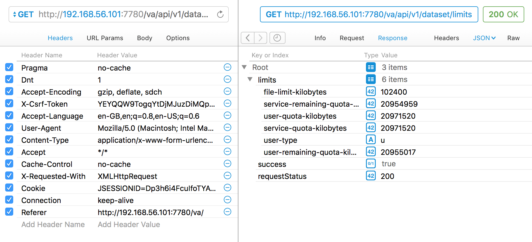Open the HTTP method GET selector

(23, 14)
